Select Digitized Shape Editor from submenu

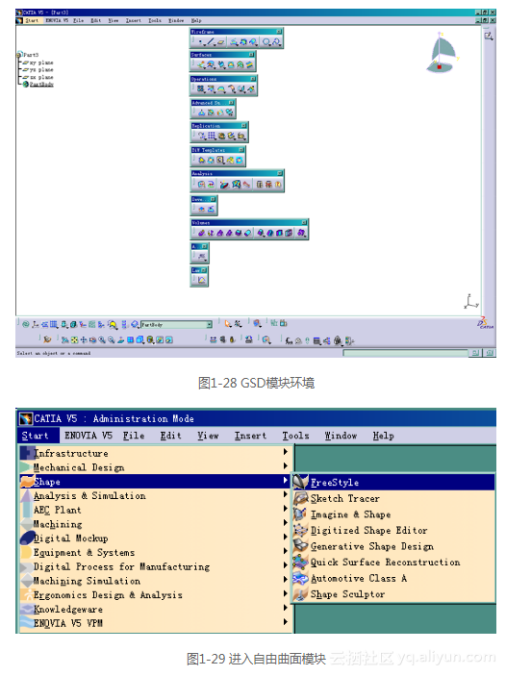coord(368,530)
